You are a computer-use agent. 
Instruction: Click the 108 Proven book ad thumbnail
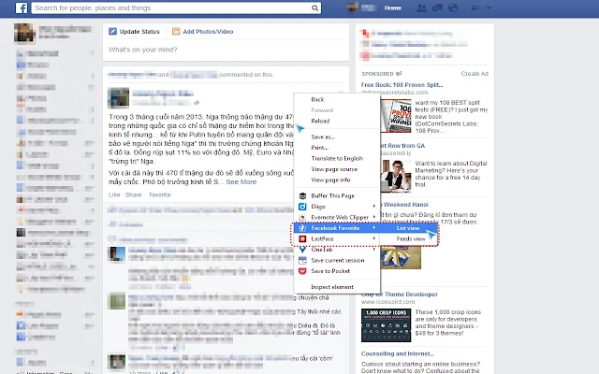[396, 116]
